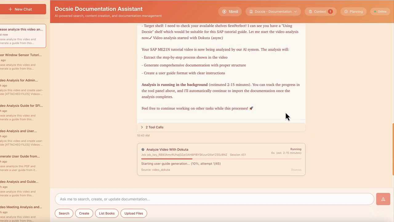Click the Upload Files button
The image size is (394, 222).
coord(134,213)
